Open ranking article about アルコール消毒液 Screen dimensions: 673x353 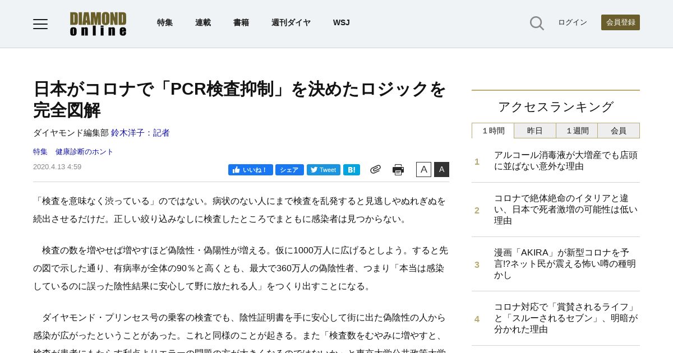click(x=566, y=161)
